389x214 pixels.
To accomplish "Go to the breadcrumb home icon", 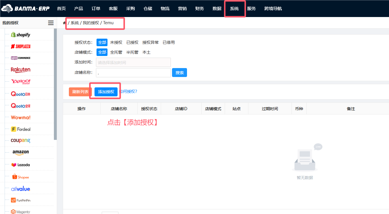I will pyautogui.click(x=65, y=23).
